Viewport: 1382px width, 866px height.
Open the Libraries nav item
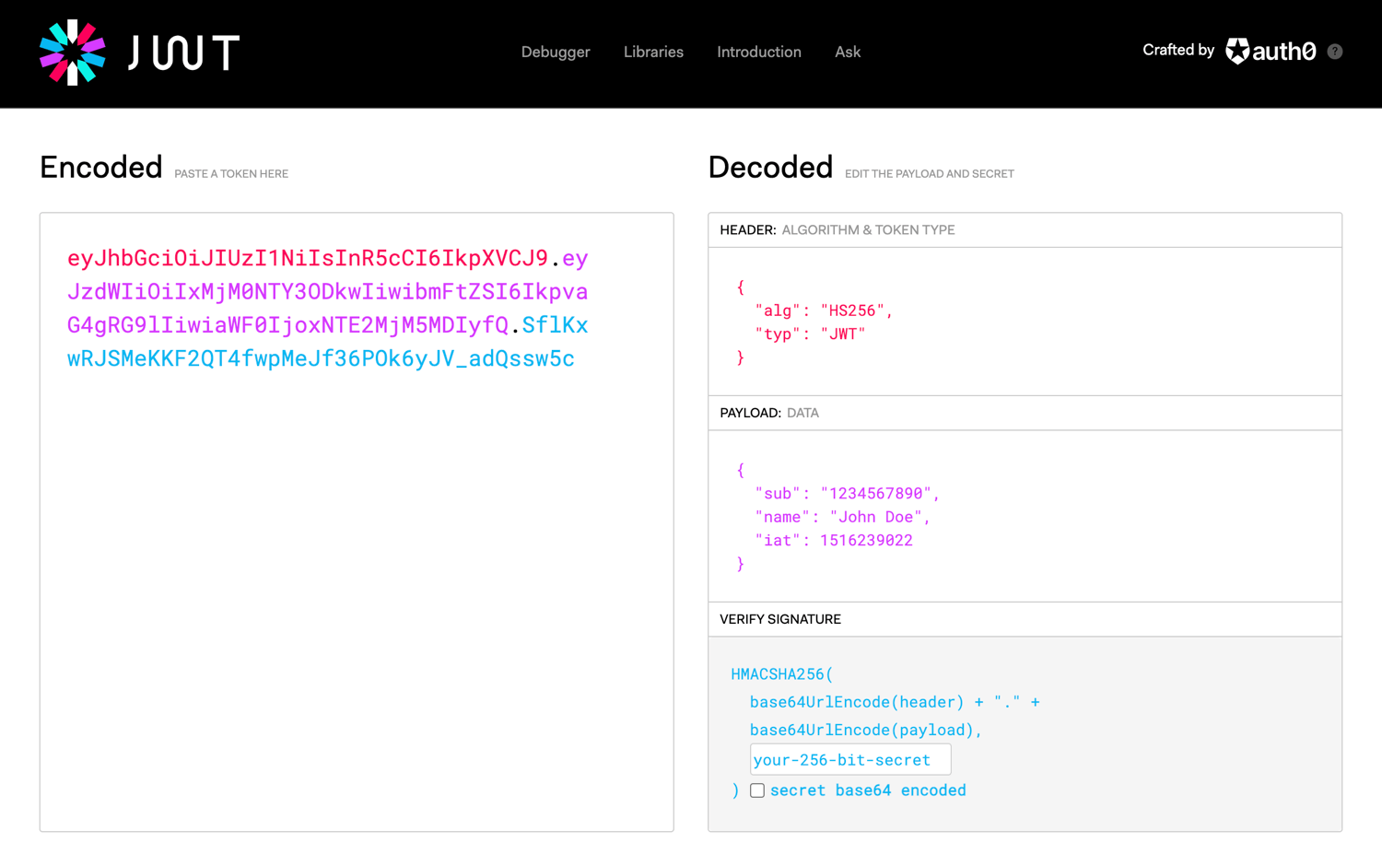pos(653,52)
